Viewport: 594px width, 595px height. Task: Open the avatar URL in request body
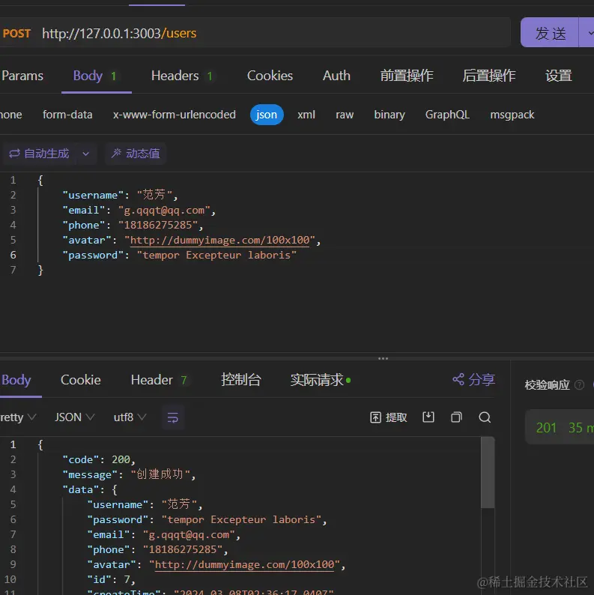click(219, 241)
